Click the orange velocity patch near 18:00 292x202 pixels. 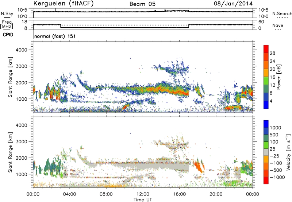click(198, 167)
